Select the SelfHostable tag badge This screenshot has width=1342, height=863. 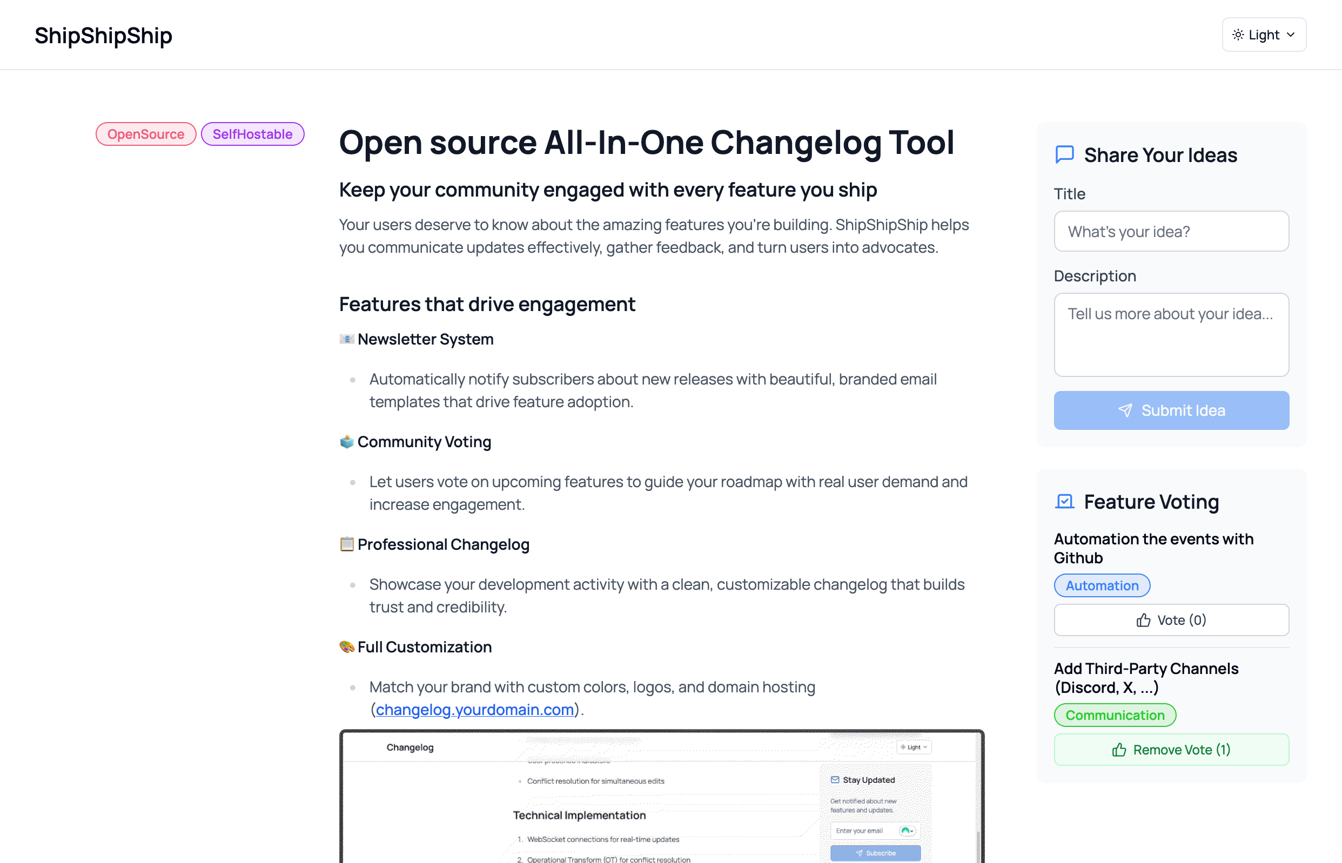(x=252, y=134)
